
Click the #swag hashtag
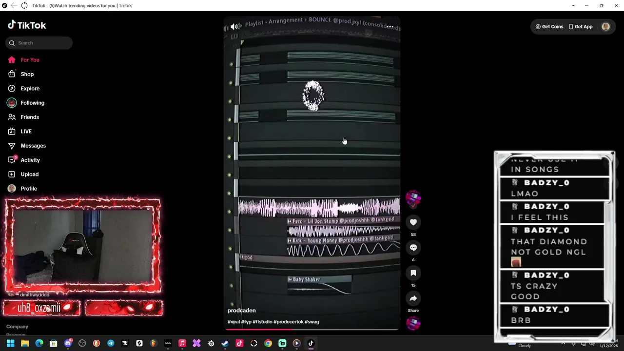pyautogui.click(x=312, y=322)
